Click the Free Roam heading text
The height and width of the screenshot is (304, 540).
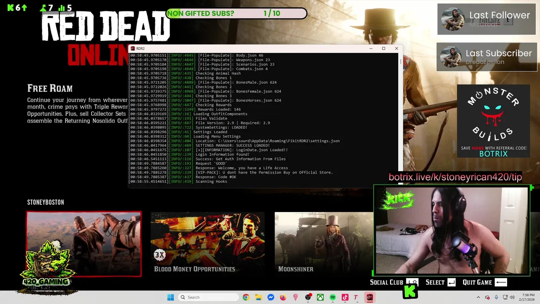(50, 88)
